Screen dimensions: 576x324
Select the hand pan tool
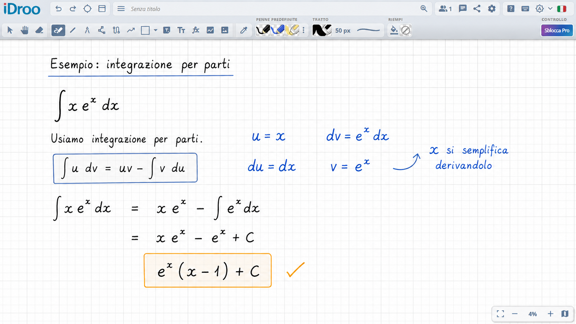(24, 30)
